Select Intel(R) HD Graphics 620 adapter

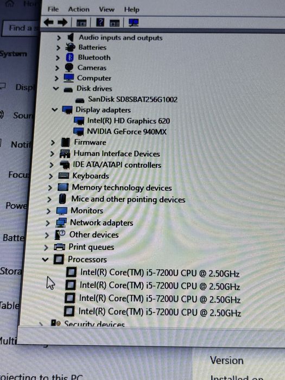coord(129,121)
